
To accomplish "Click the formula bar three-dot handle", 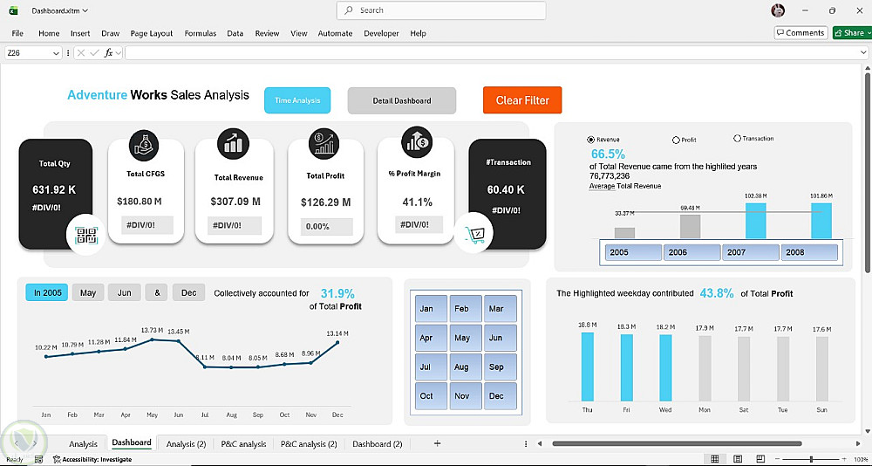I will pyautogui.click(x=68, y=53).
